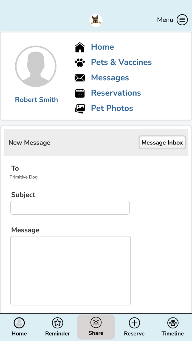The width and height of the screenshot is (192, 341).
Task: Click the Home icon in bottom navigation
Action: (x=19, y=323)
